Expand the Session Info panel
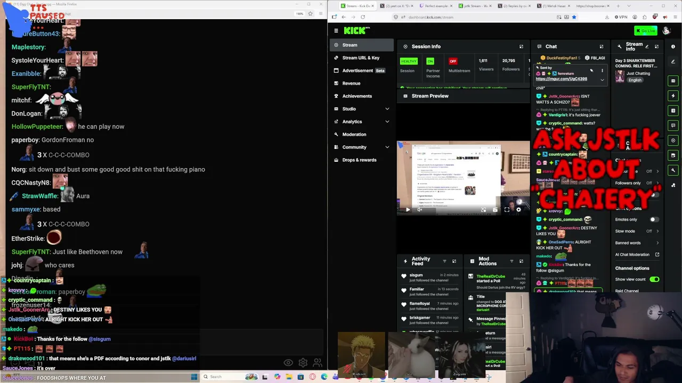682x383 pixels. pos(521,47)
